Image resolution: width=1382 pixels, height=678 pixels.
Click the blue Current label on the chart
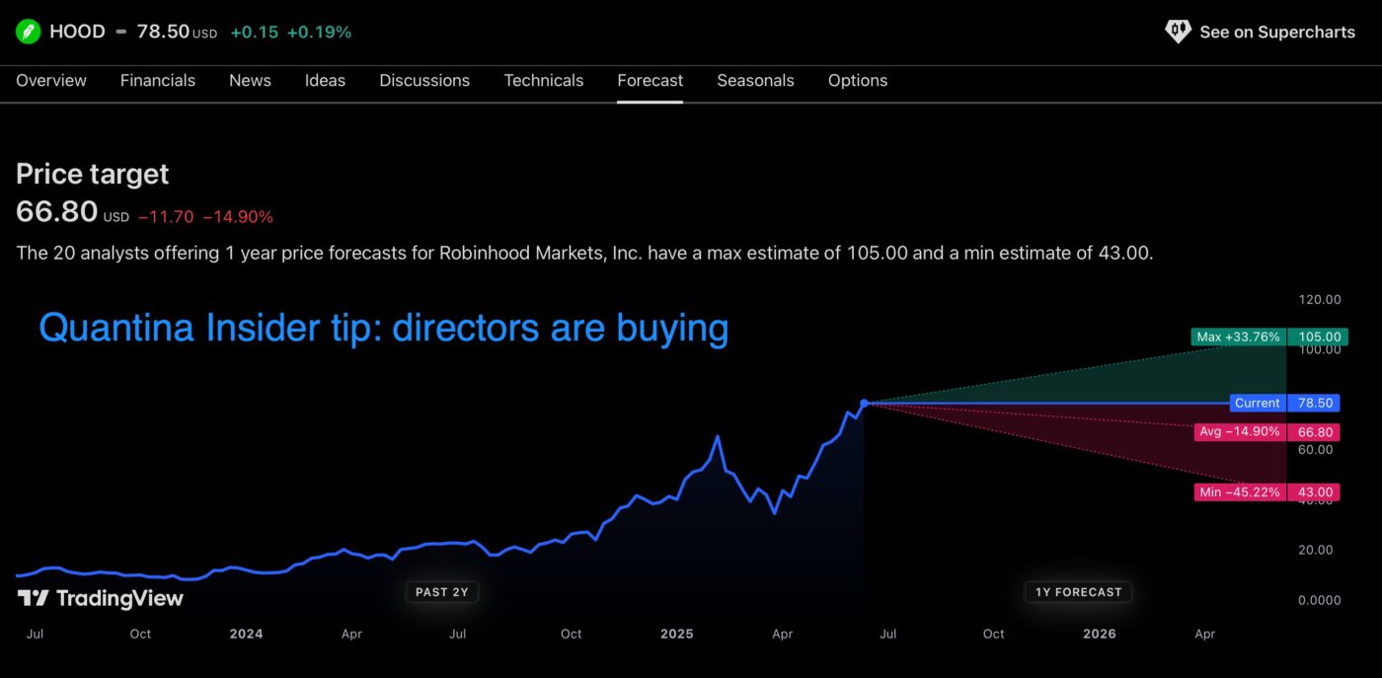click(x=1258, y=403)
